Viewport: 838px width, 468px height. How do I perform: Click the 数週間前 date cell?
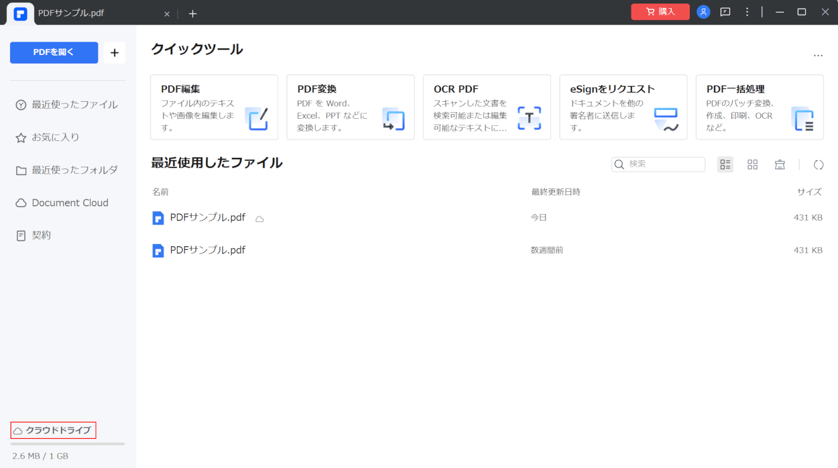[547, 250]
